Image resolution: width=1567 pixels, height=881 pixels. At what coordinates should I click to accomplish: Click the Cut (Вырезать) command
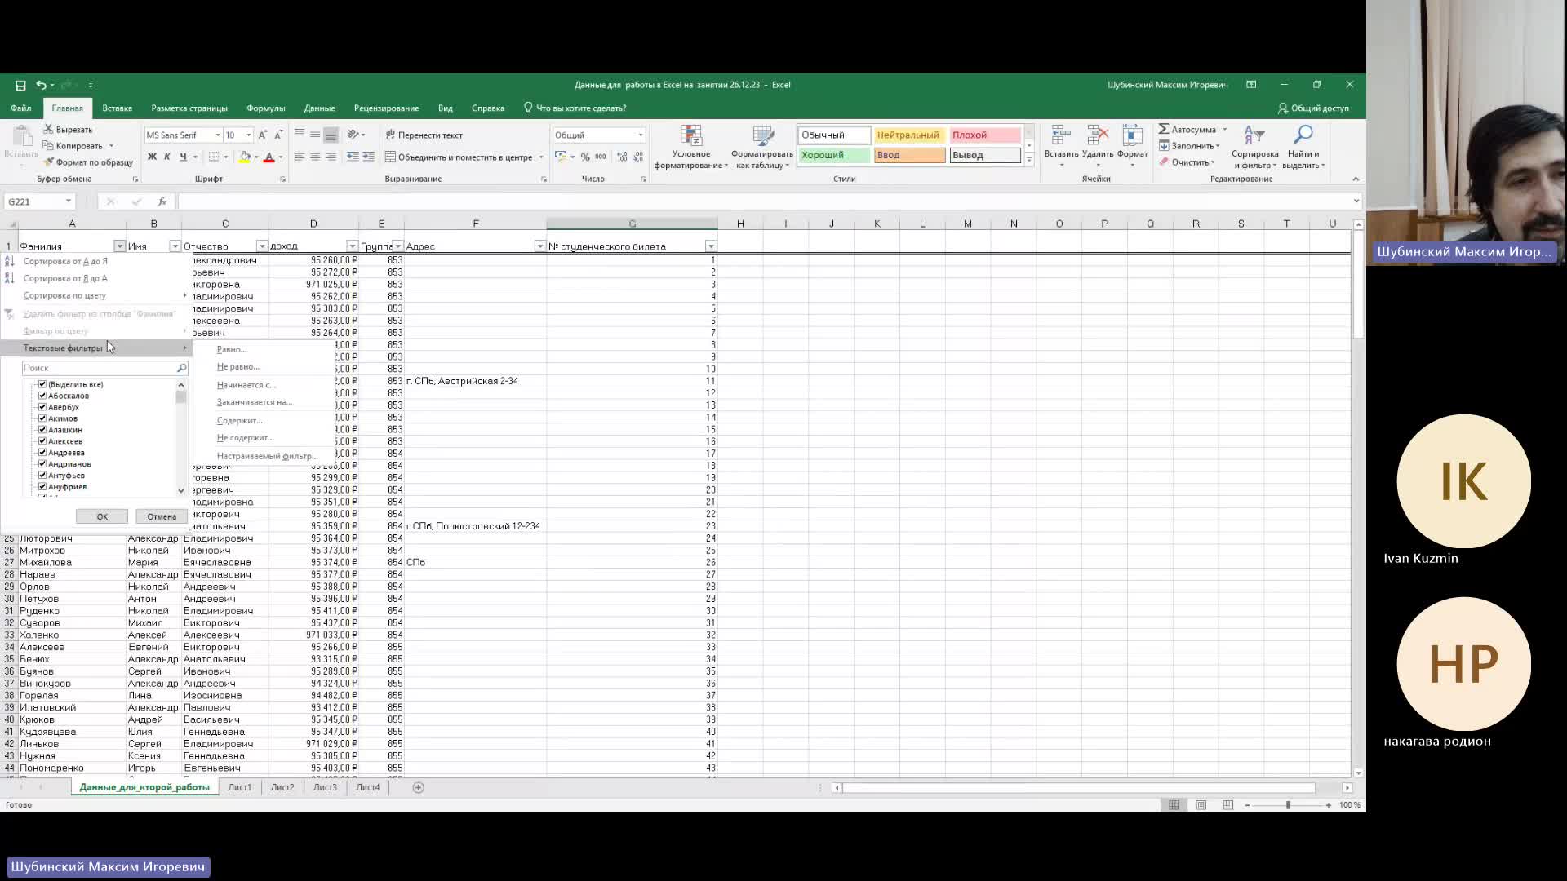click(68, 130)
